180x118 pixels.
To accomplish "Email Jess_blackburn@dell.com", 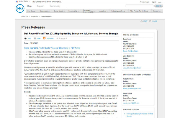I will (x=132, y=68).
